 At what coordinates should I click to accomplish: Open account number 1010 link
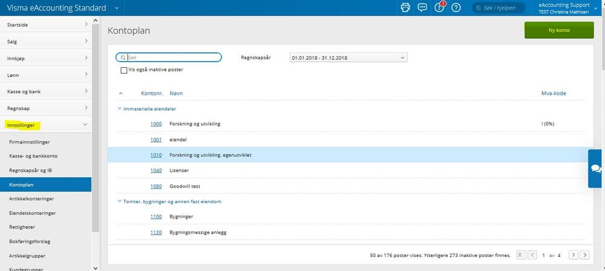click(x=156, y=155)
